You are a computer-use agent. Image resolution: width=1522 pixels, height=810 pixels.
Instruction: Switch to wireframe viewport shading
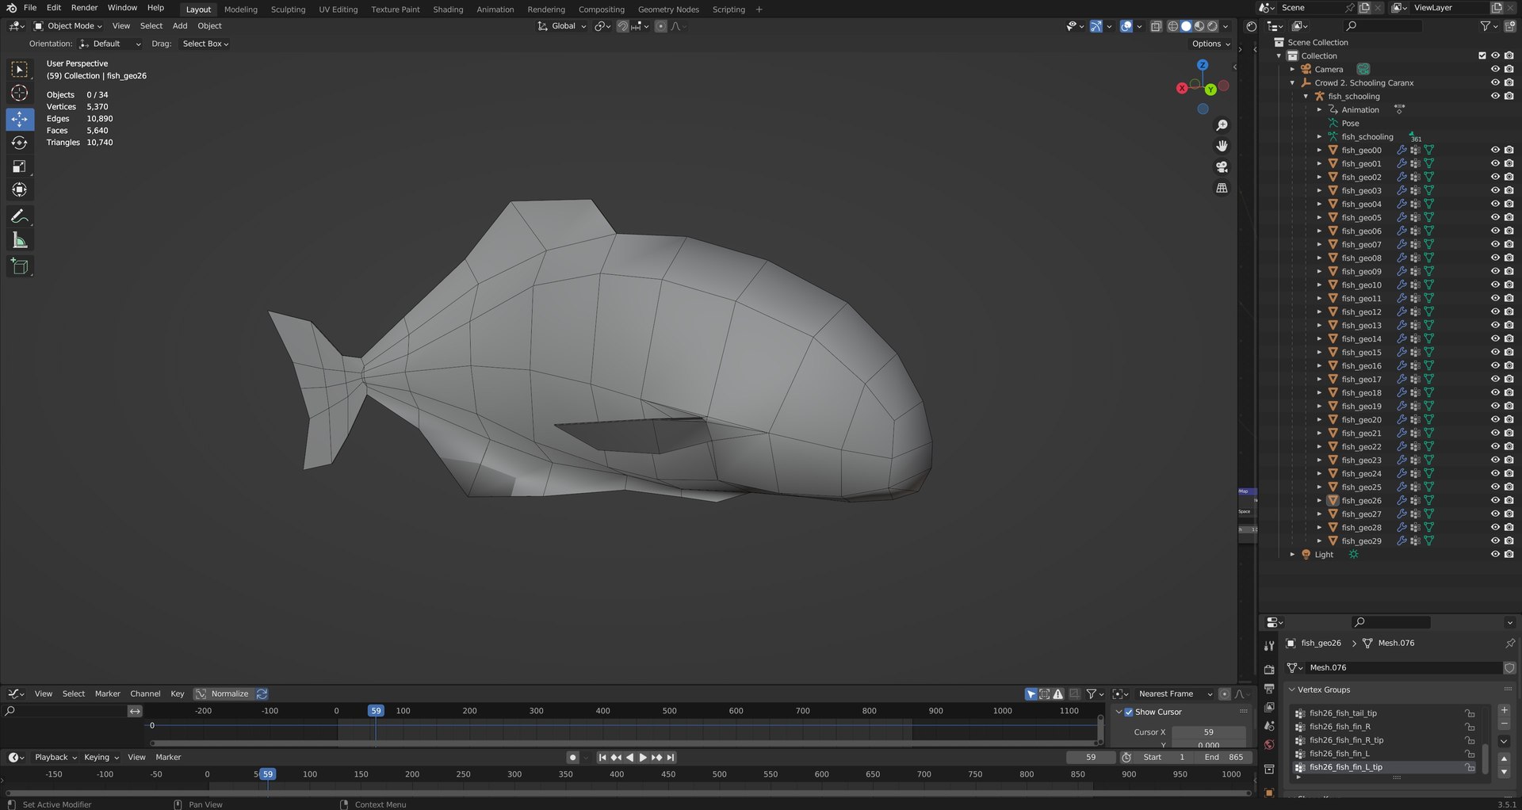[x=1173, y=26]
